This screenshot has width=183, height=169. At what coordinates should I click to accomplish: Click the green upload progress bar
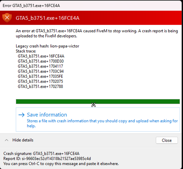coord(98,102)
